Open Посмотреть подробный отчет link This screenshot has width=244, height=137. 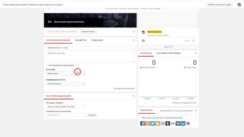click(x=184, y=103)
